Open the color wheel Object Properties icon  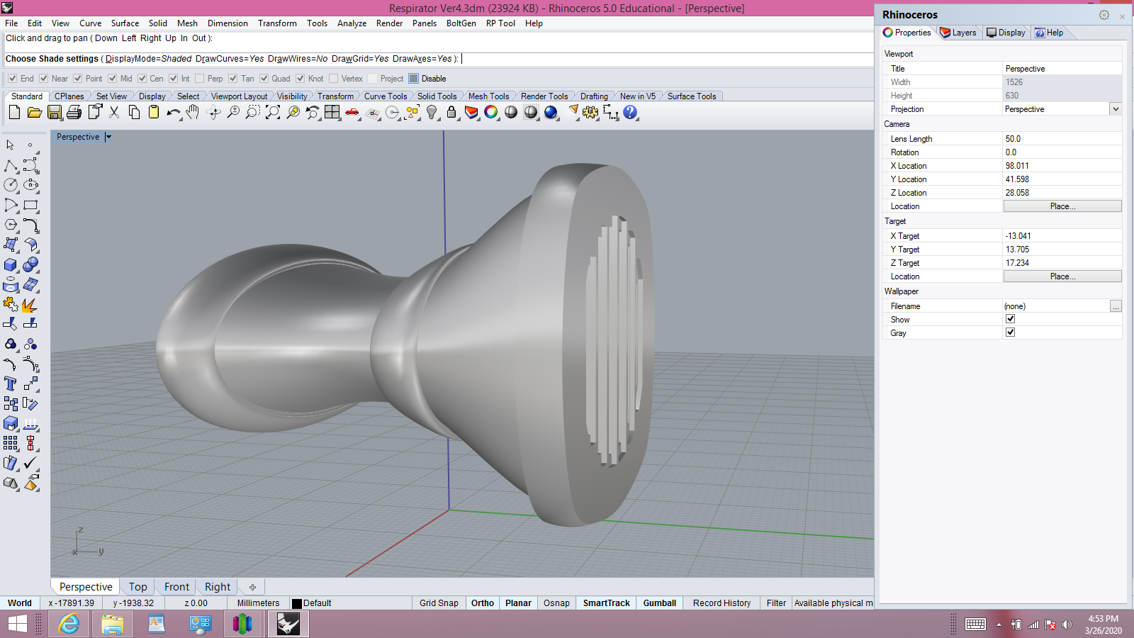[491, 112]
